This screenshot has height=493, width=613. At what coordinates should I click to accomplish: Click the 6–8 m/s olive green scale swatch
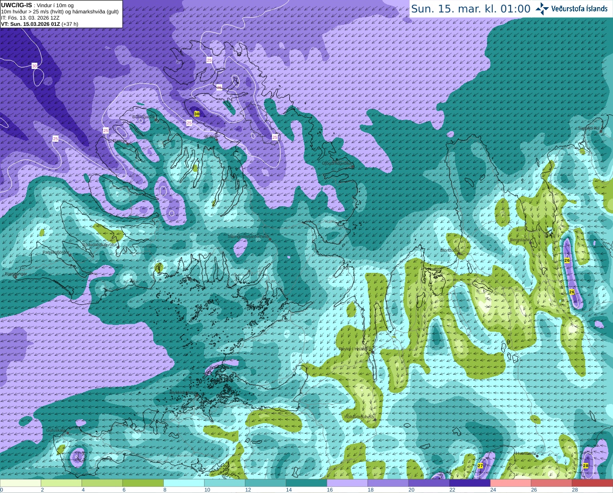143,483
